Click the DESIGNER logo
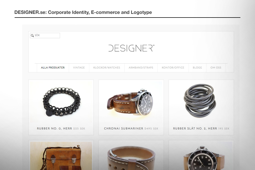Screen dimensions: 255x170 click(131, 48)
